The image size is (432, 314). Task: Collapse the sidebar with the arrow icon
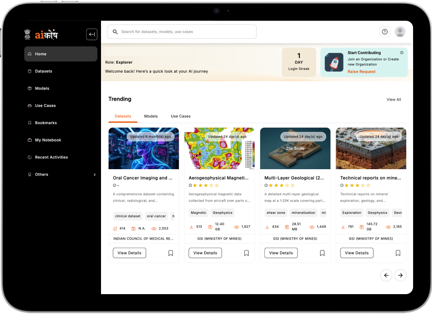click(x=92, y=34)
